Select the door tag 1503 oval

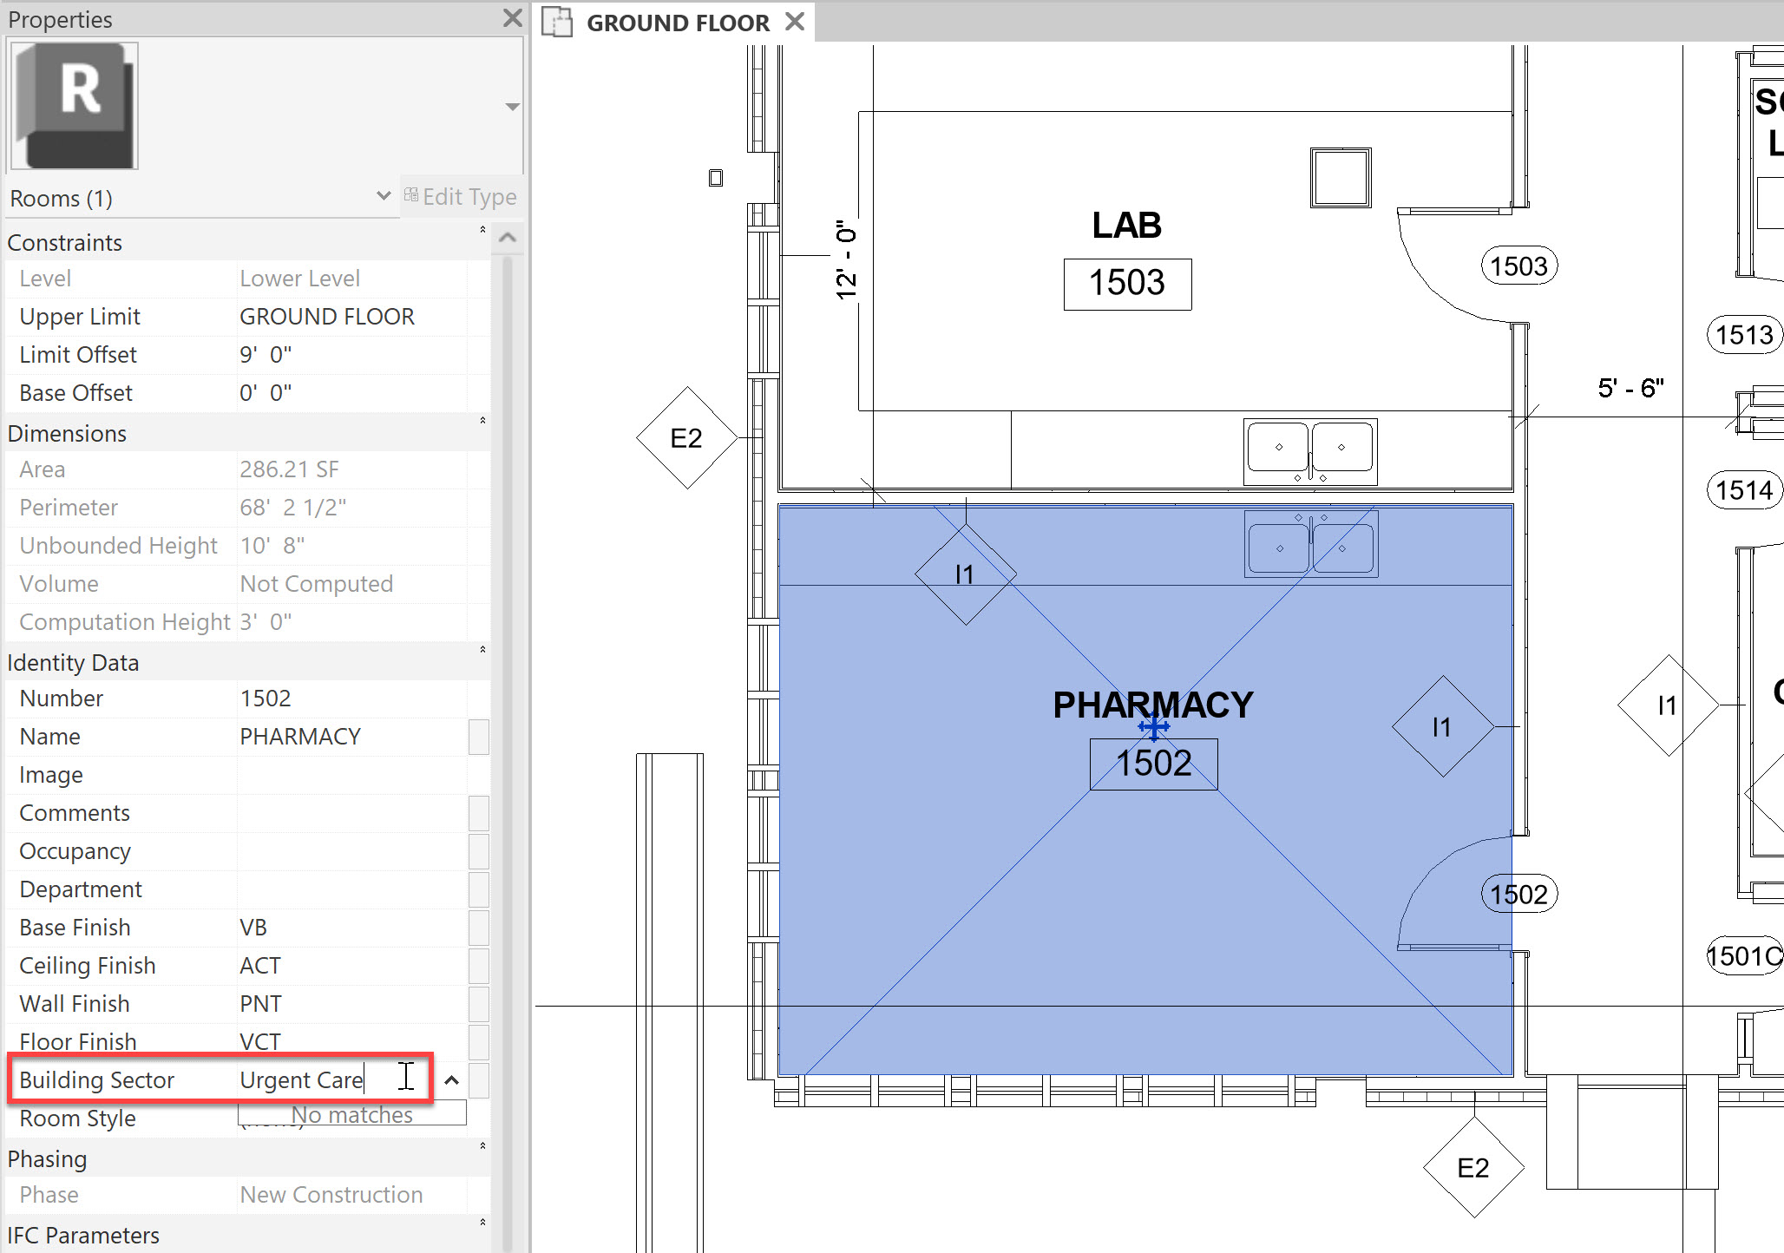click(x=1518, y=266)
